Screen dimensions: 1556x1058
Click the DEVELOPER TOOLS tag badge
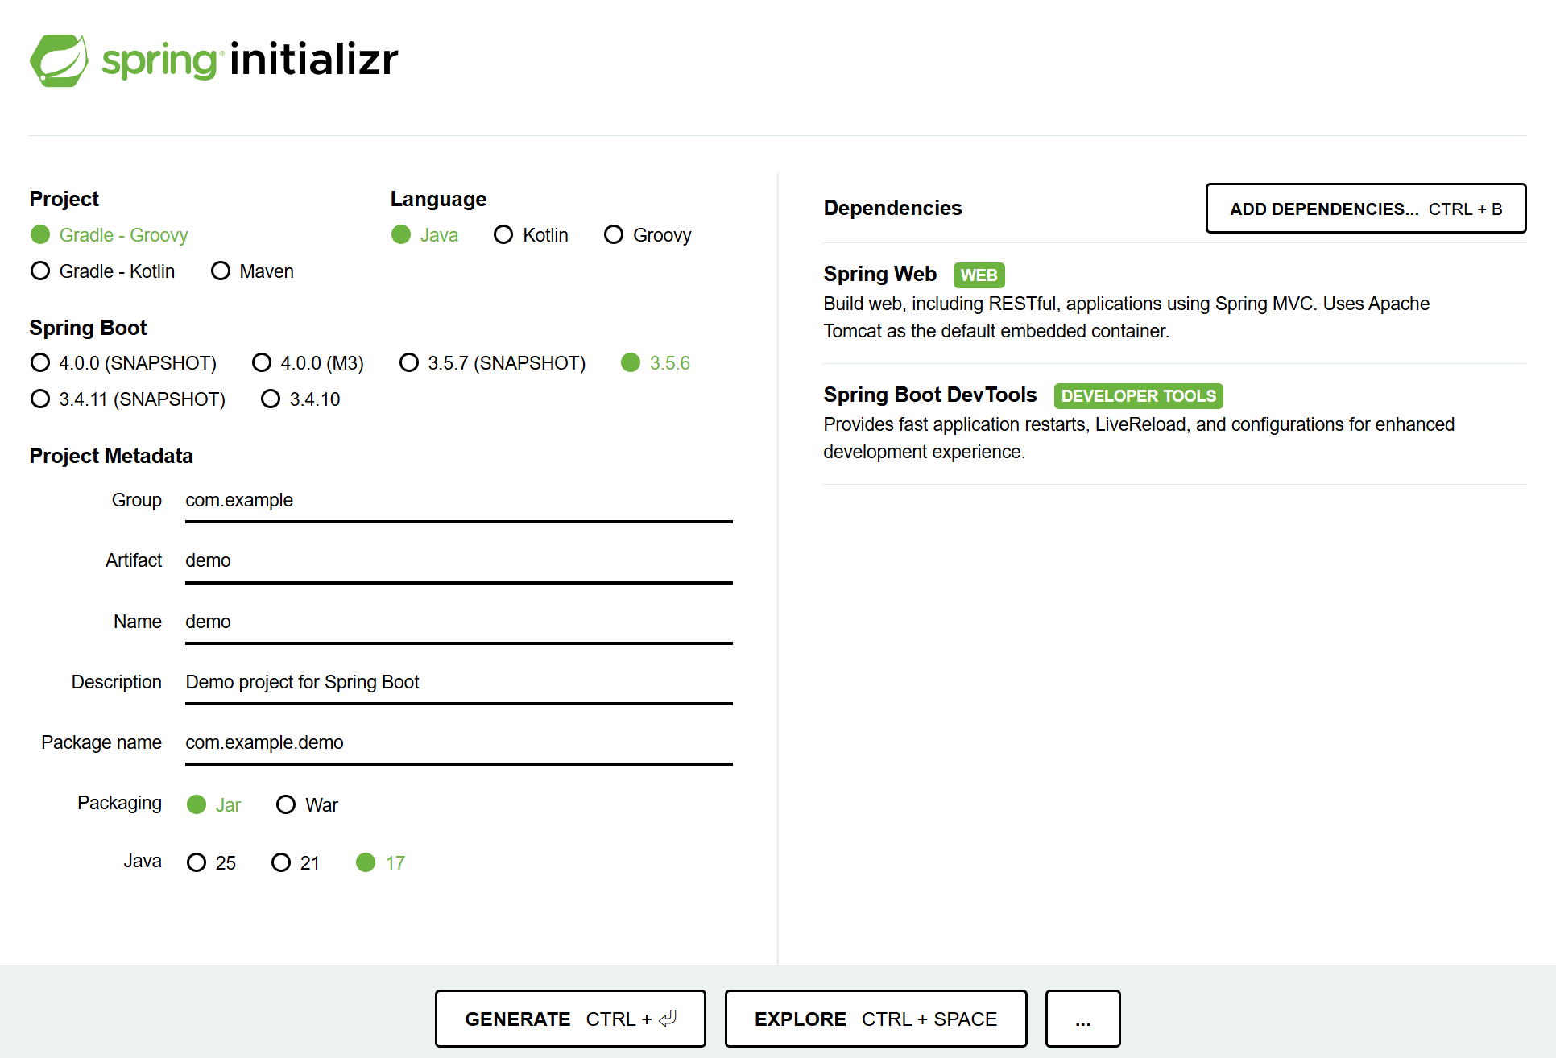pos(1137,396)
